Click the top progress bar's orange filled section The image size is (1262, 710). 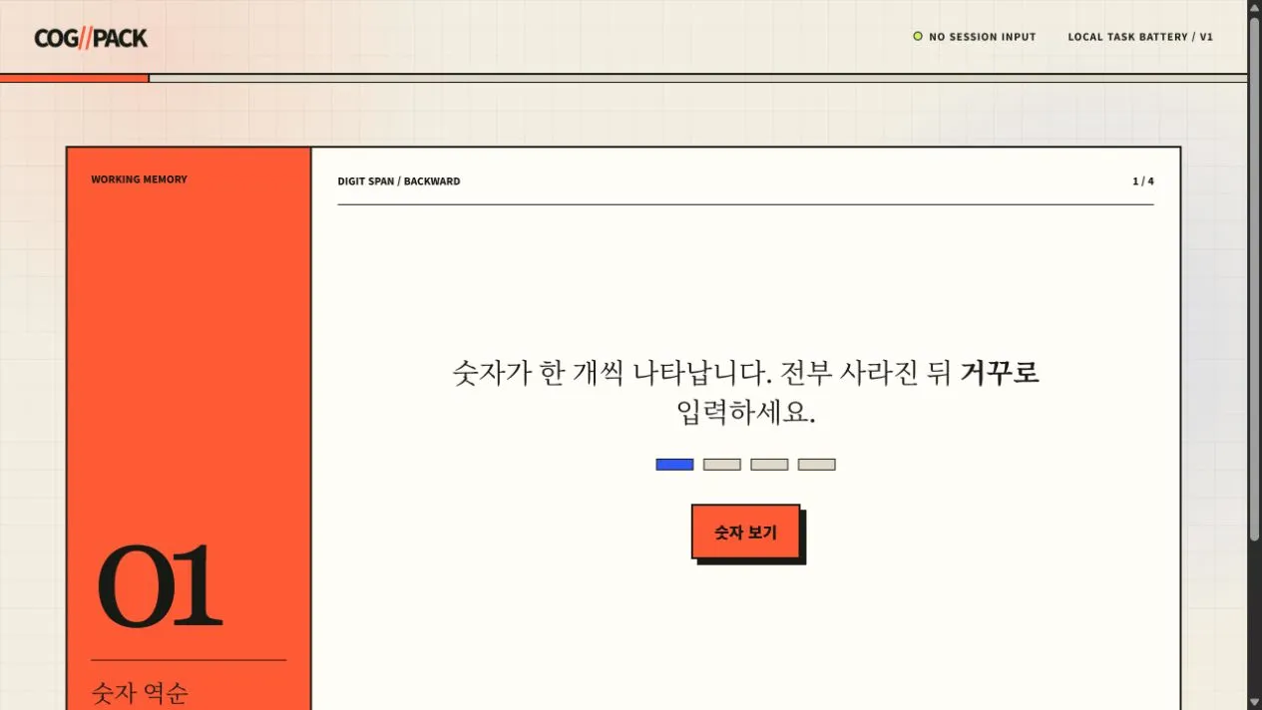(74, 78)
